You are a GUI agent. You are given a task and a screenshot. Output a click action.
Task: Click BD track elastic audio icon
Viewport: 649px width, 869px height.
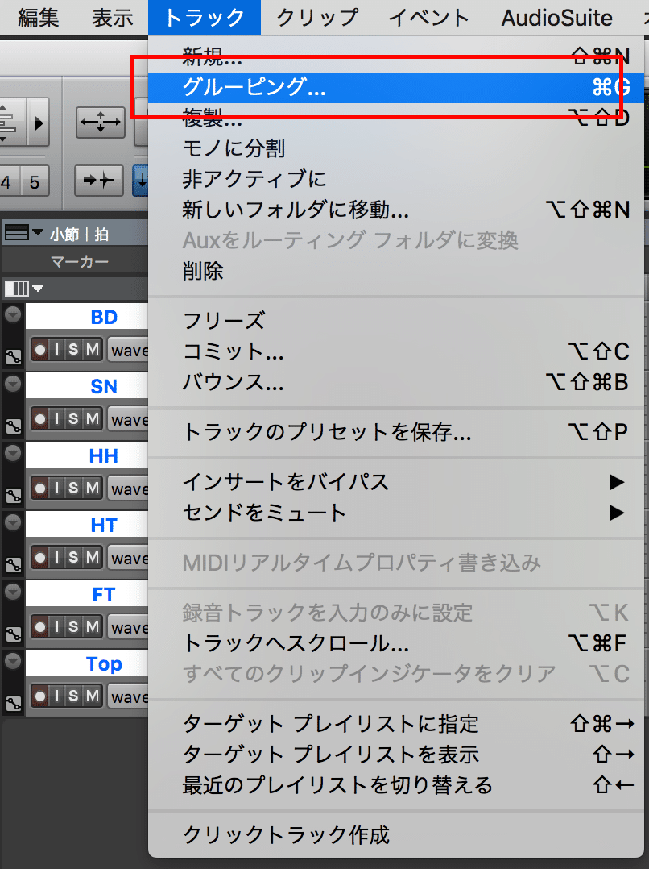pyautogui.click(x=14, y=357)
